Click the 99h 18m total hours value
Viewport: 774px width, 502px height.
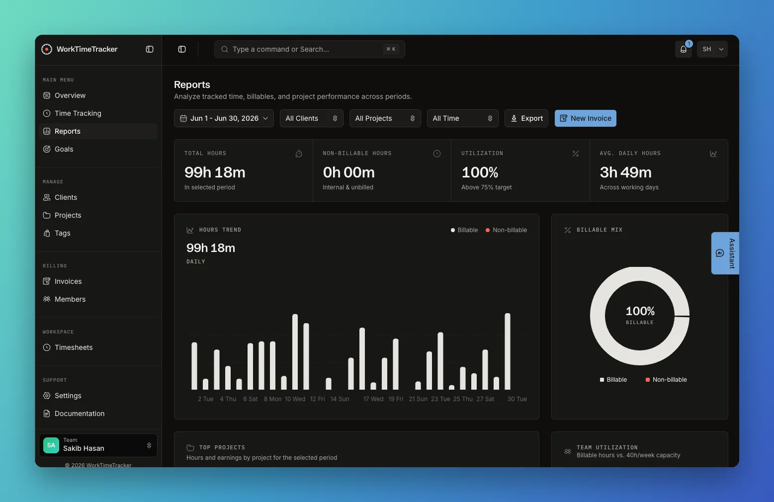[x=215, y=172]
